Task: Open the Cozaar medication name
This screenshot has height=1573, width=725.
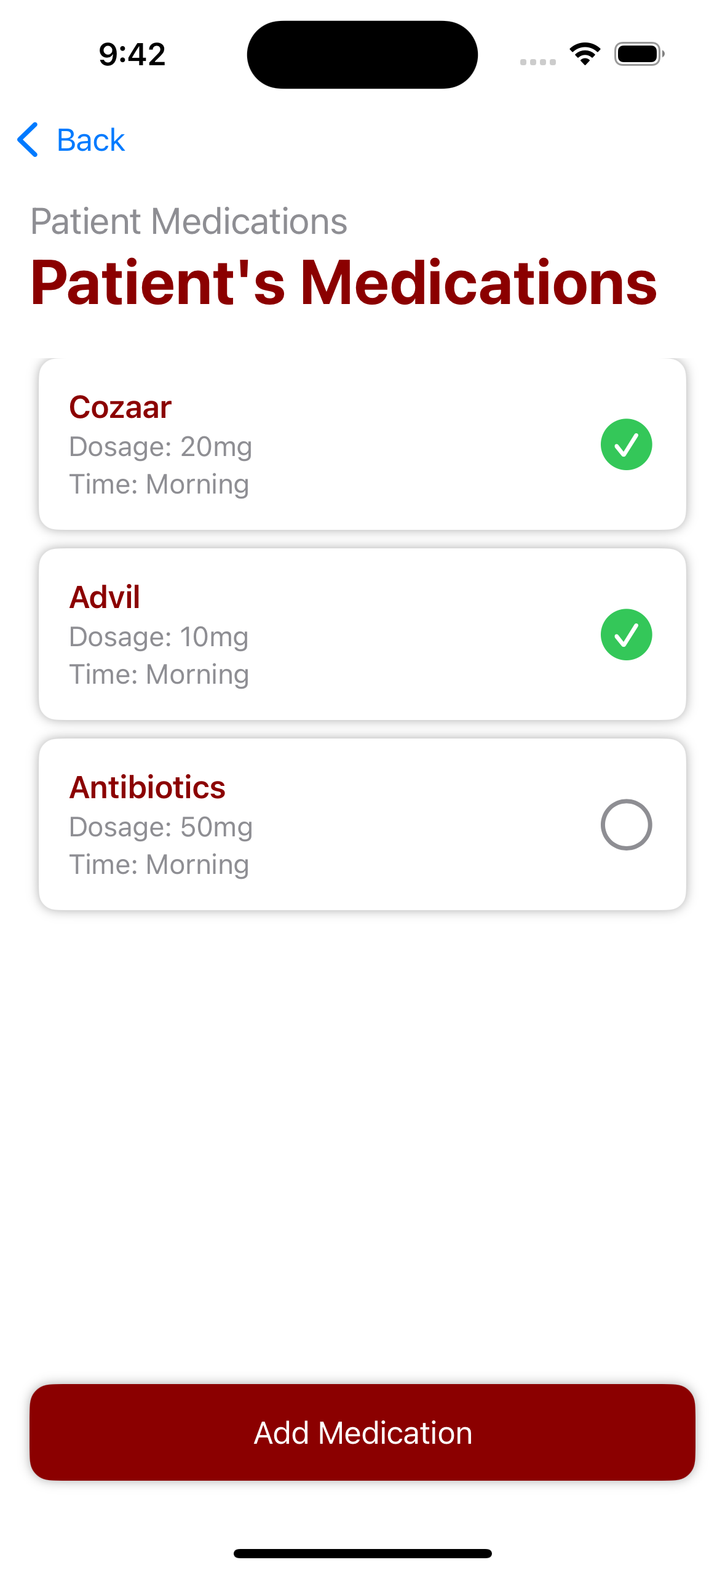Action: [x=120, y=407]
